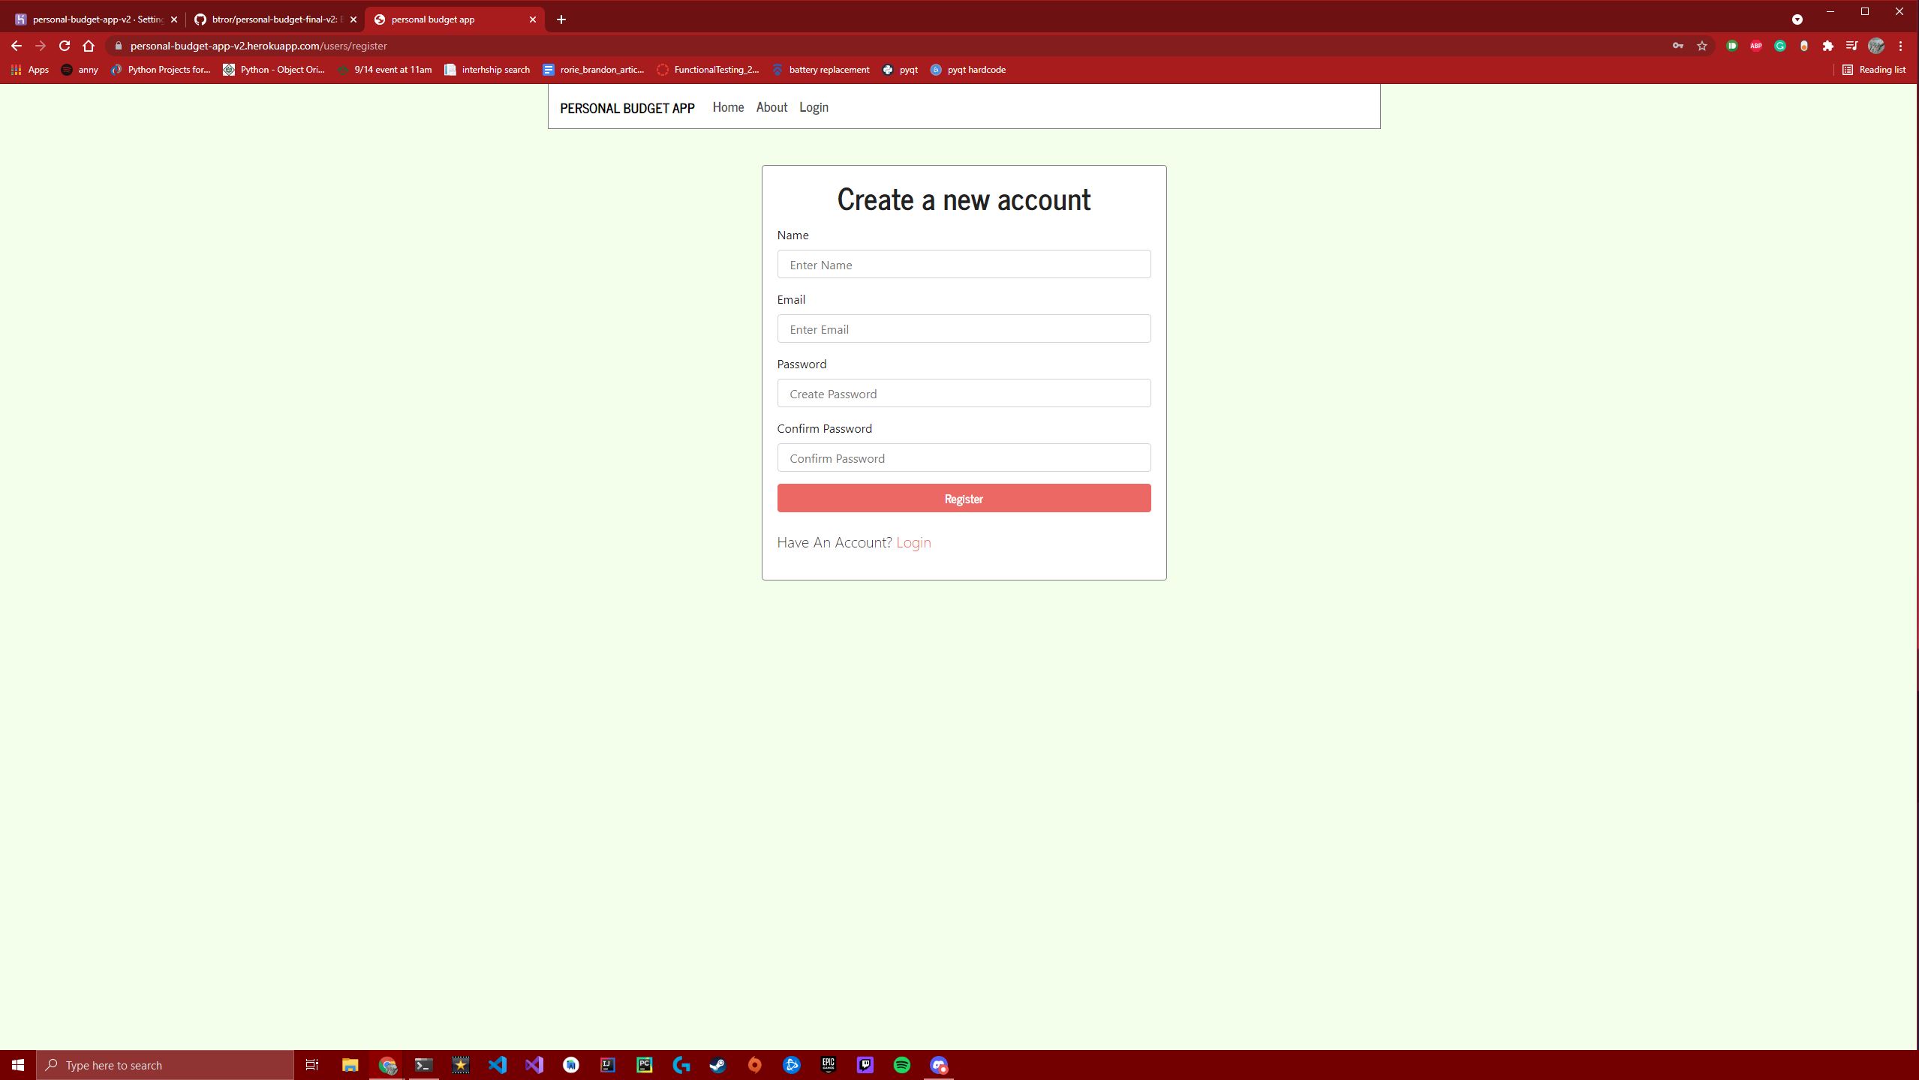This screenshot has height=1080, width=1919.
Task: Open the Extensions puzzle piece menu
Action: click(1827, 46)
